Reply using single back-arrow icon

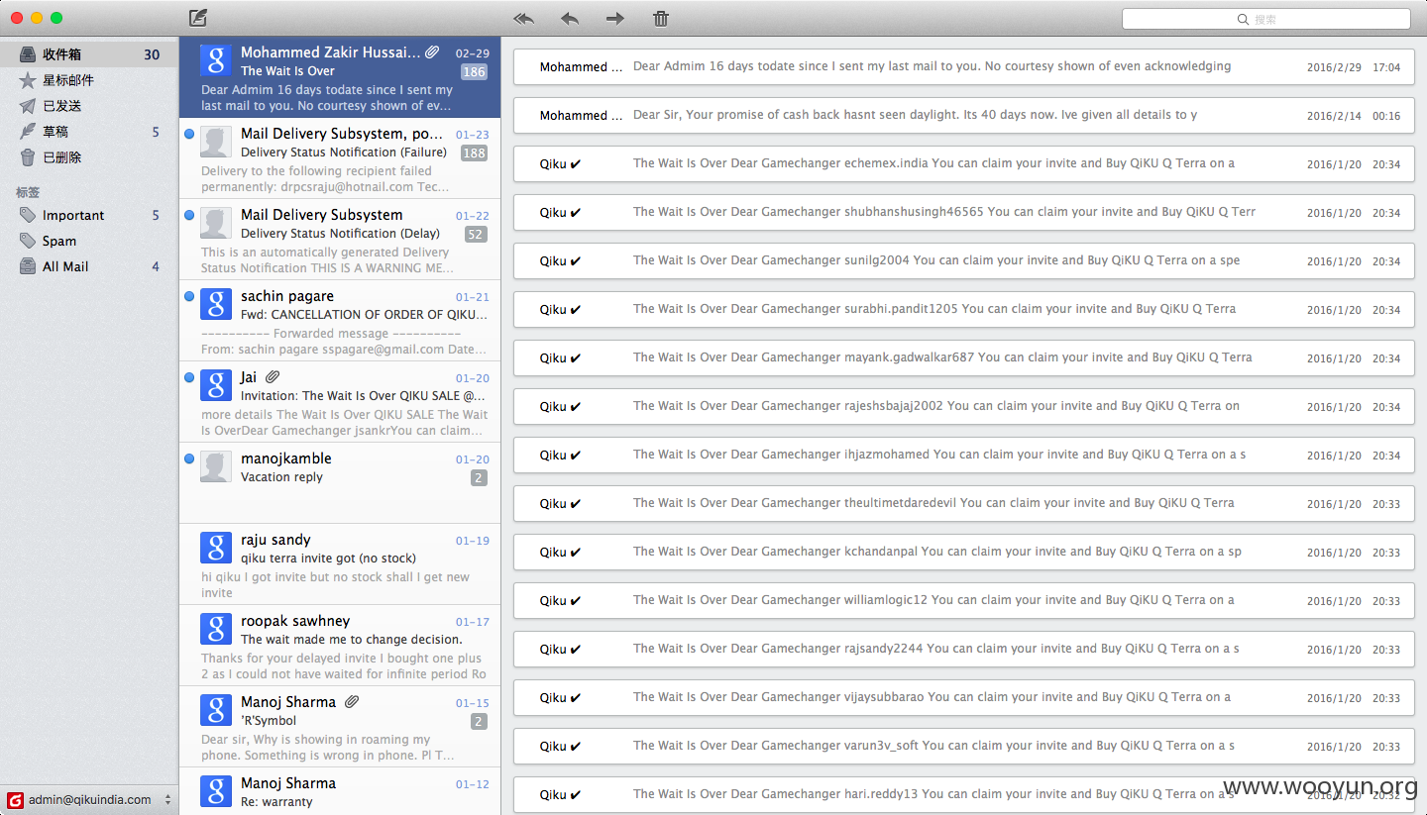(570, 18)
